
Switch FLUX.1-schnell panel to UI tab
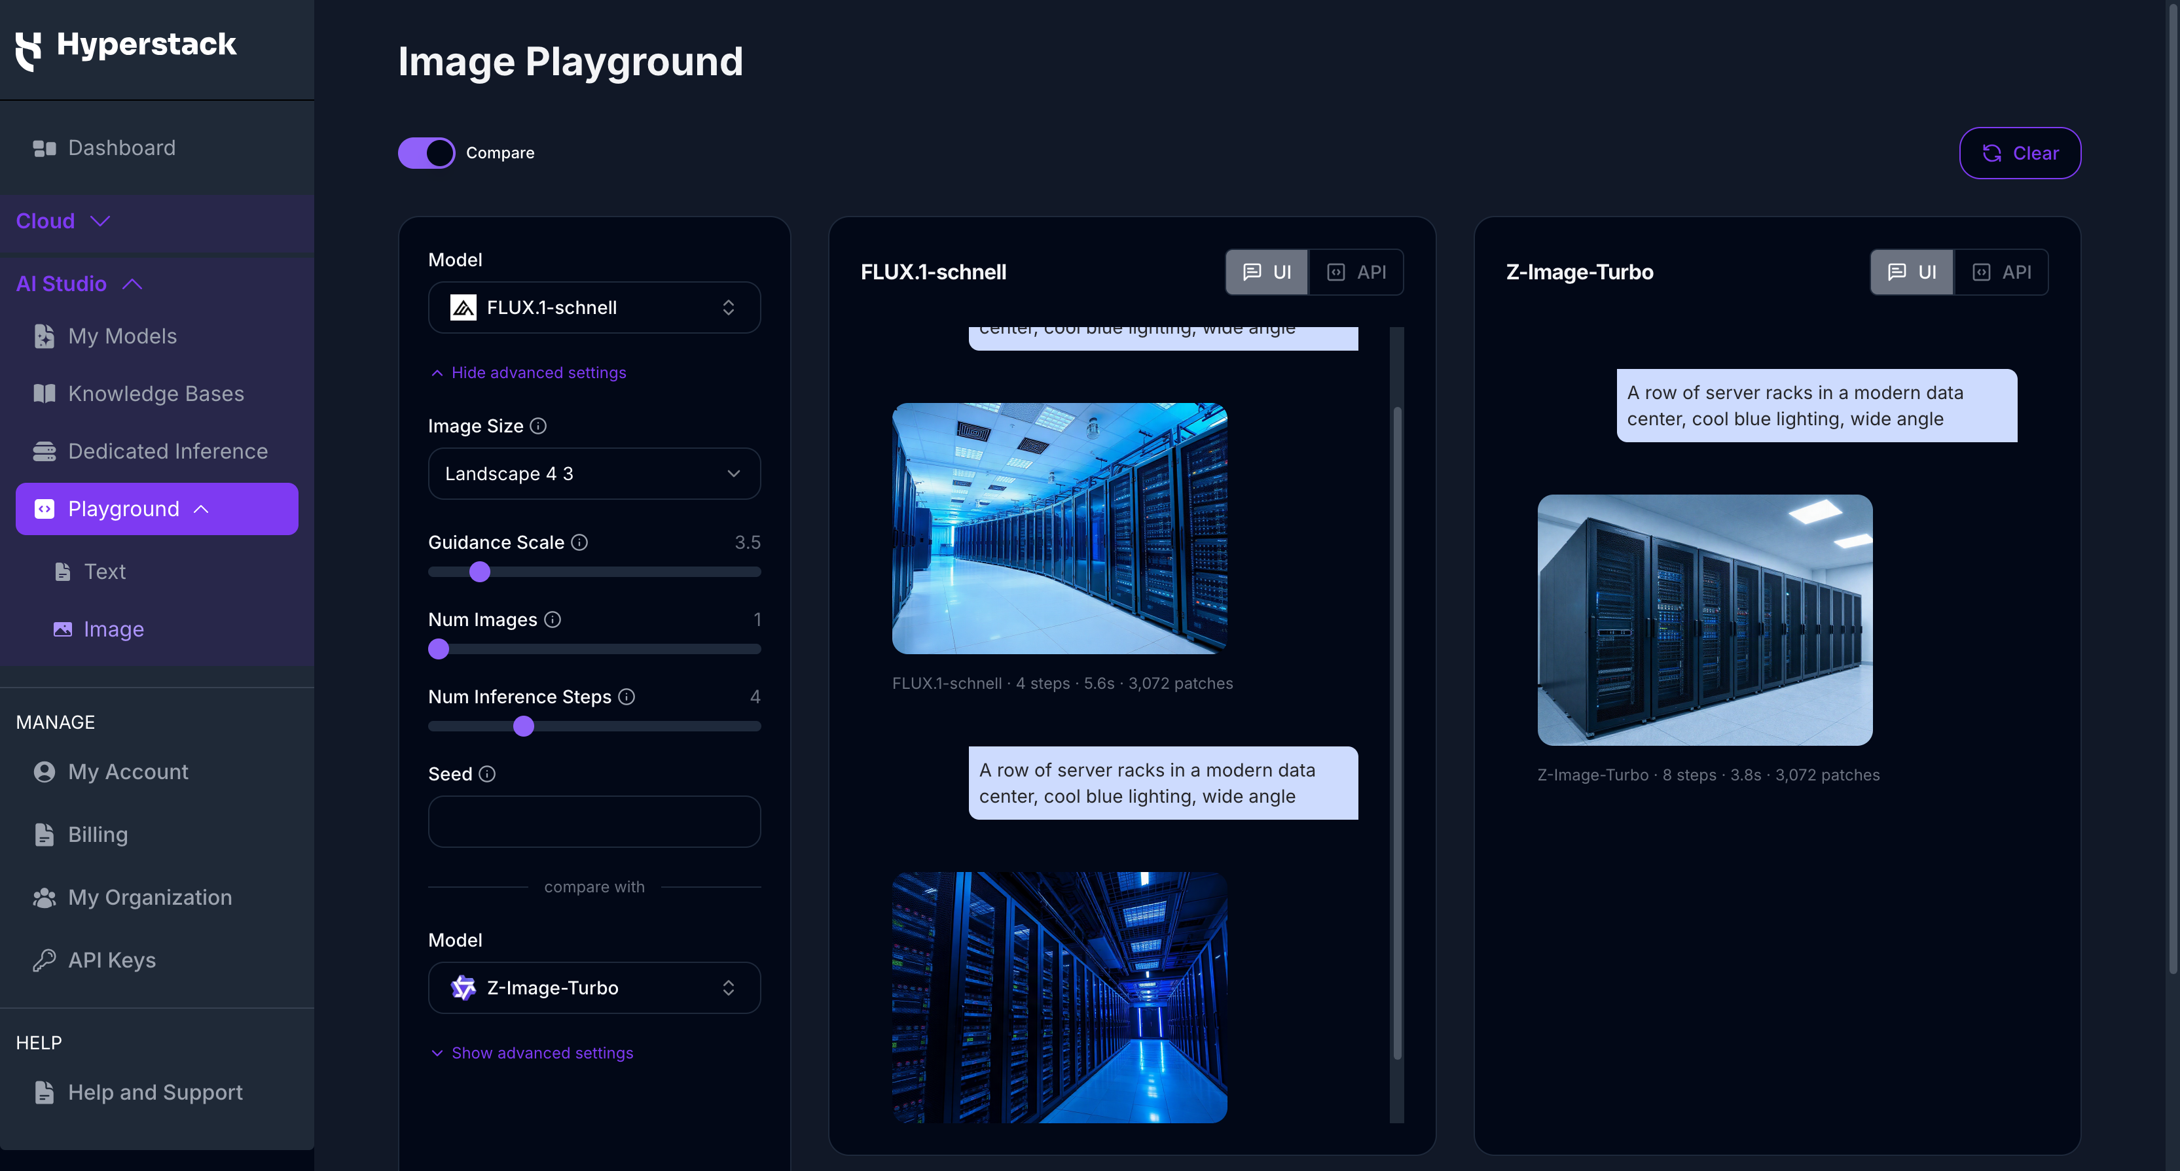pos(1267,272)
